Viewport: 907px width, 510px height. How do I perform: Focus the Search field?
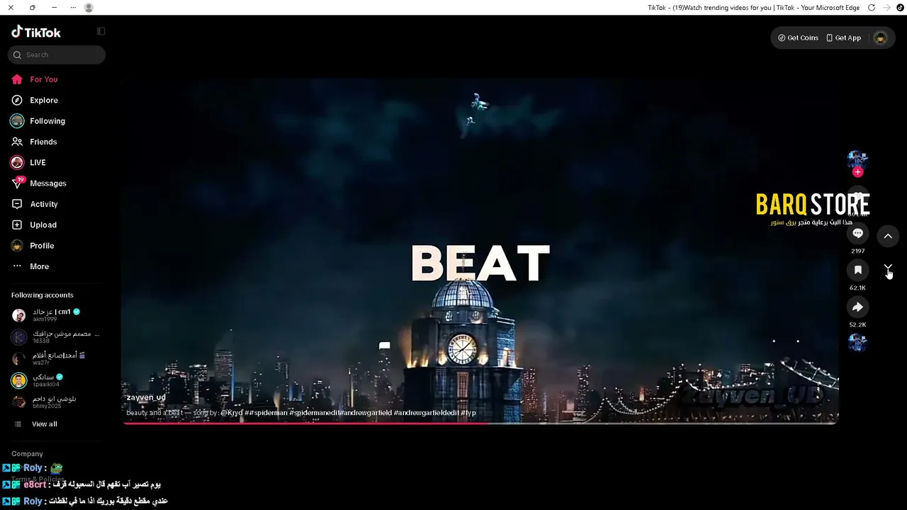tap(57, 55)
